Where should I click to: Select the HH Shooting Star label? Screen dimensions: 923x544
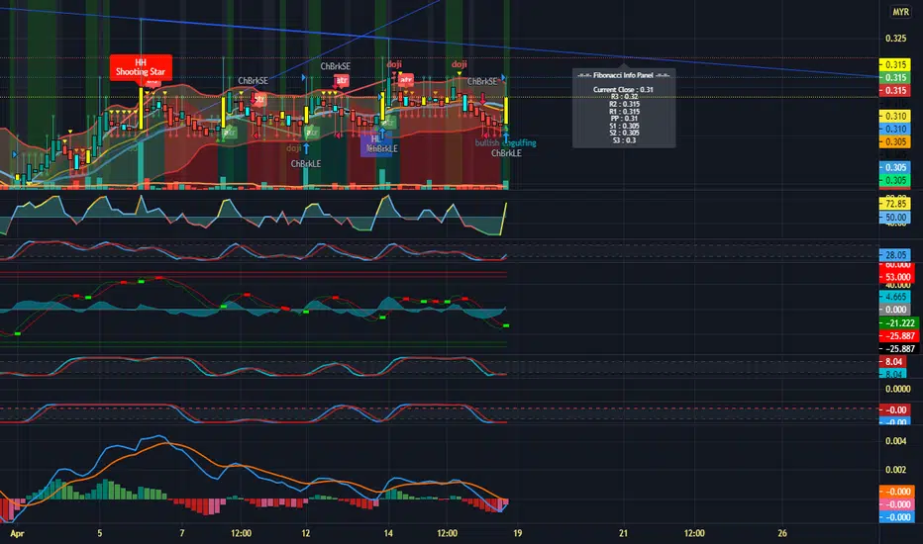[x=141, y=67]
